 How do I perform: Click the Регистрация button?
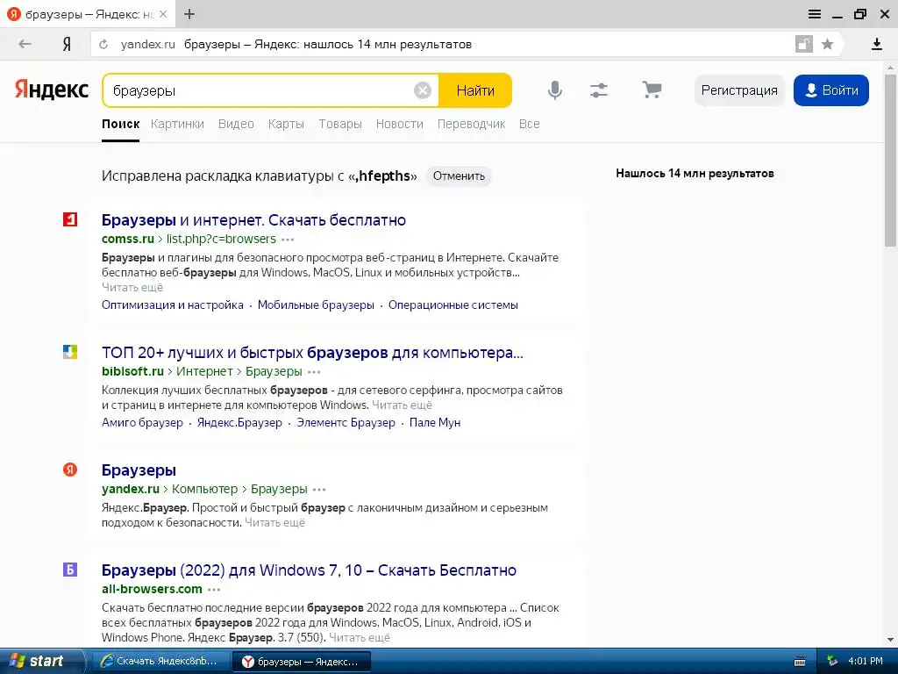pos(739,90)
